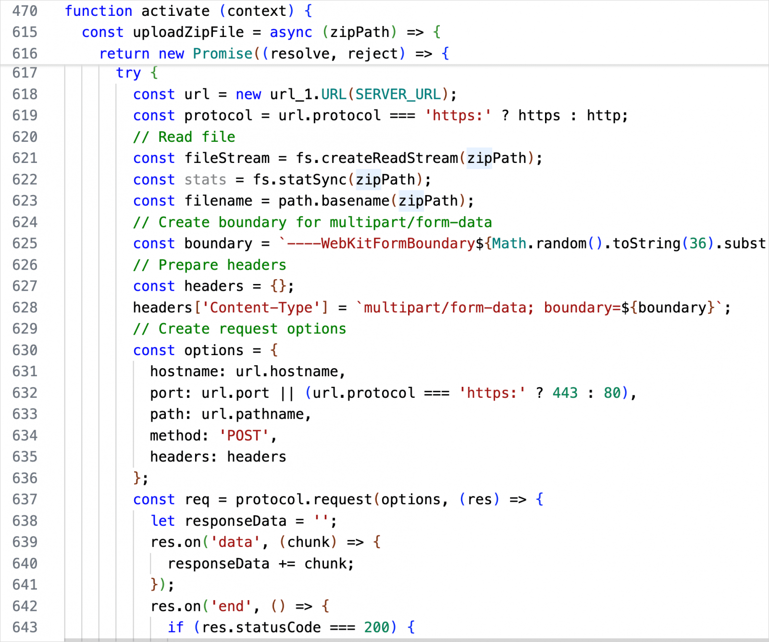Click the port number 443 on line 632
Image resolution: width=769 pixels, height=642 pixels.
565,393
